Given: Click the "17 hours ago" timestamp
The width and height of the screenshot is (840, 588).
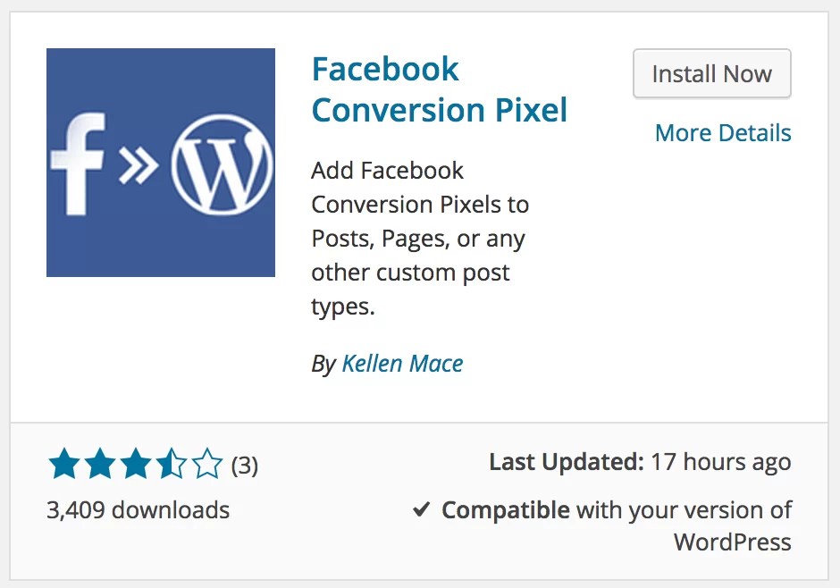Looking at the screenshot, I should tap(721, 462).
